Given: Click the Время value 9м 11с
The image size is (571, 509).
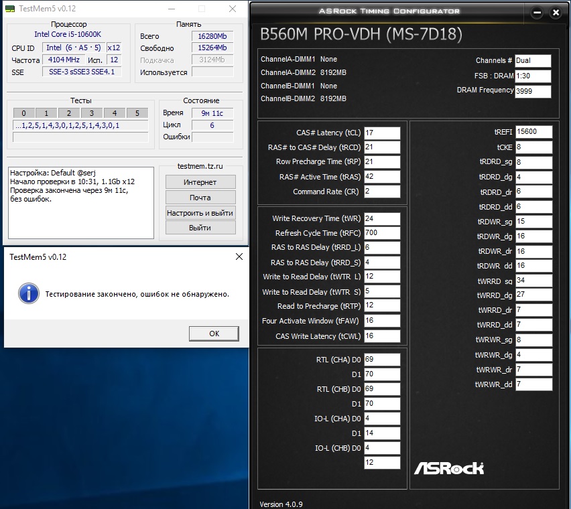Looking at the screenshot, I should pos(212,113).
